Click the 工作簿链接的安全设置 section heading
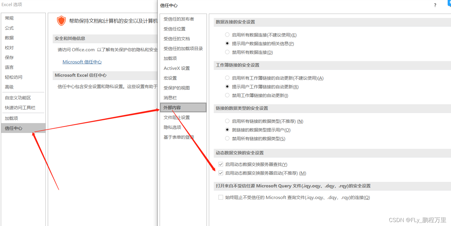Viewport: 451px width, 226px height. point(238,65)
